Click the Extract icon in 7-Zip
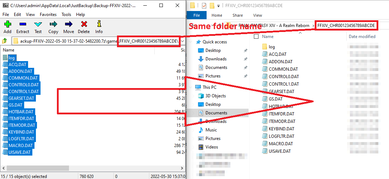The height and width of the screenshot is (179, 389). point(23,24)
